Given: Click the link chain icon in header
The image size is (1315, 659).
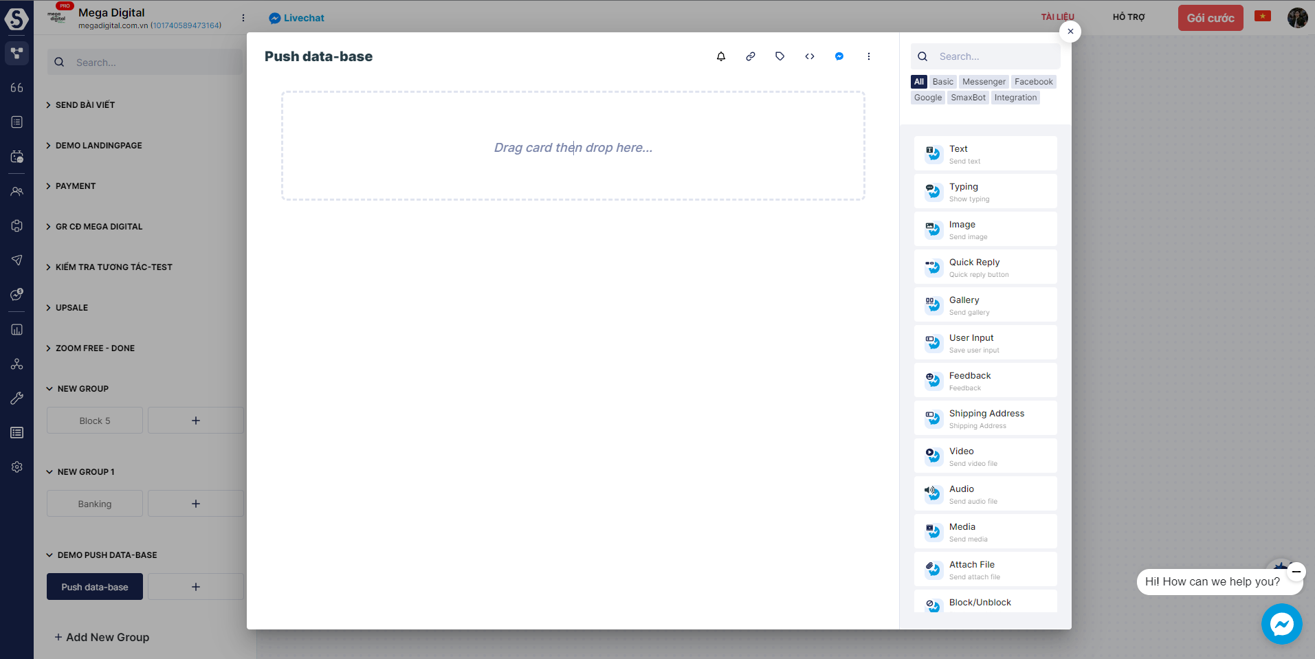Looking at the screenshot, I should coord(750,56).
